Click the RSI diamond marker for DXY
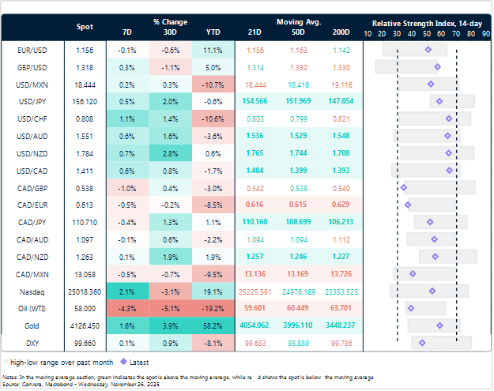494x391 pixels. coord(422,342)
